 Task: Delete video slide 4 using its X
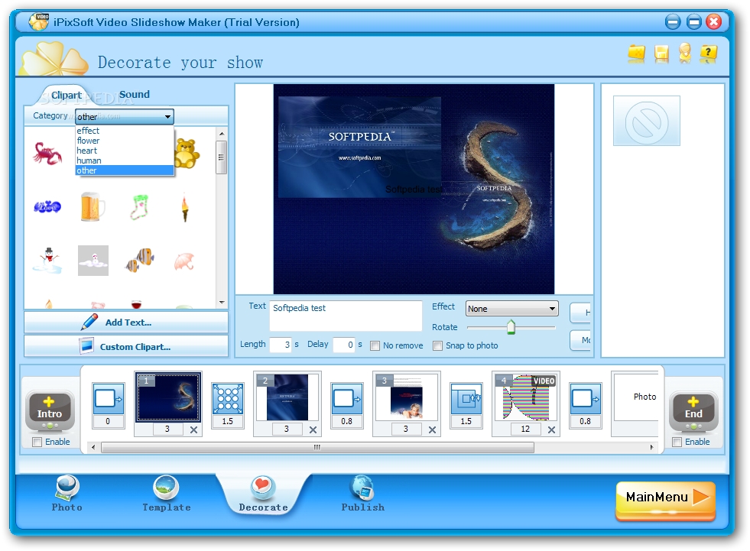click(551, 430)
